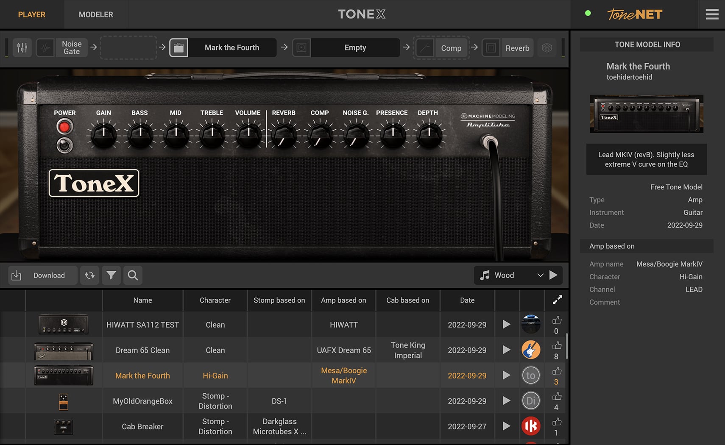Open the mixer settings icon in signal chain
The image size is (725, 445).
click(22, 48)
